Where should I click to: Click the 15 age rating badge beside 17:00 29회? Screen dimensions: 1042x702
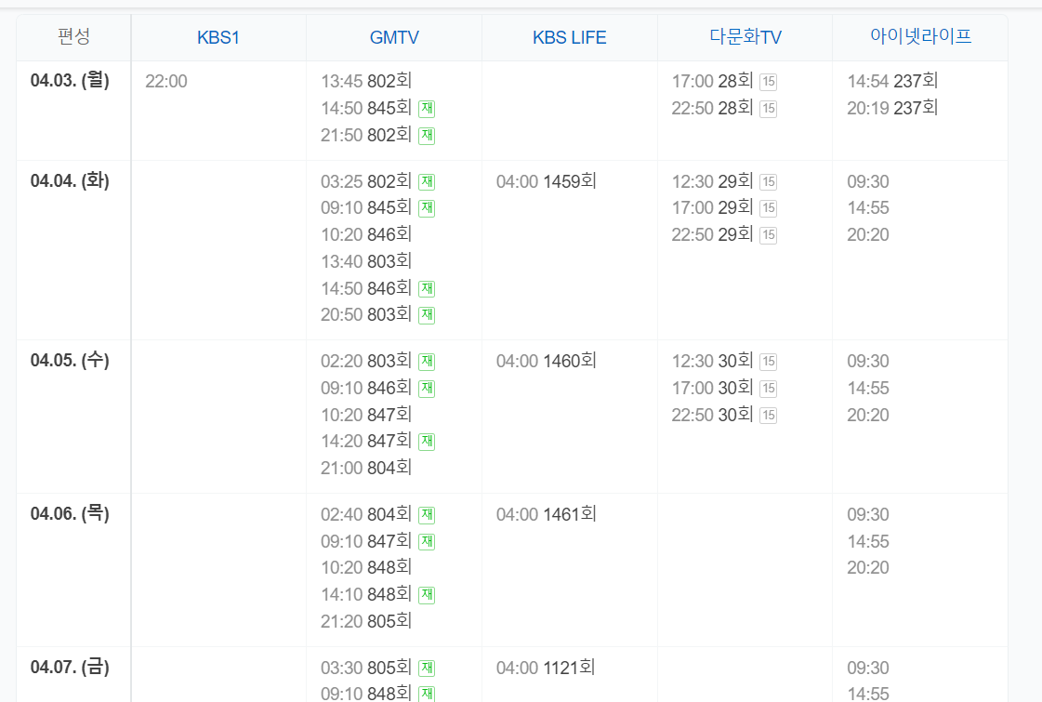tap(768, 208)
